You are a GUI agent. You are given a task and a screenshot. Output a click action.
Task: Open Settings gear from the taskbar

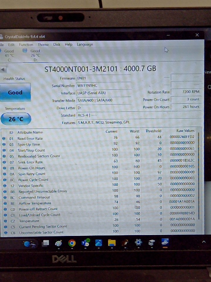coord(138,243)
